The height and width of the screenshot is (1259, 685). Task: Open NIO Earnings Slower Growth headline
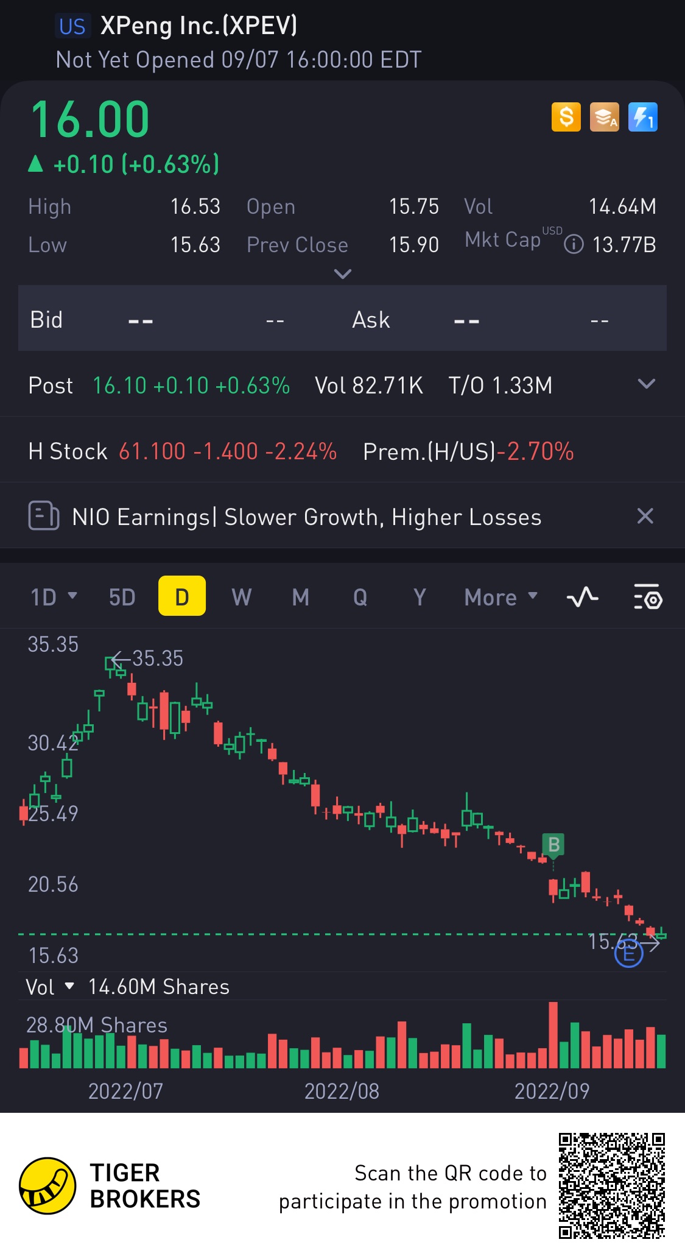[x=307, y=517]
